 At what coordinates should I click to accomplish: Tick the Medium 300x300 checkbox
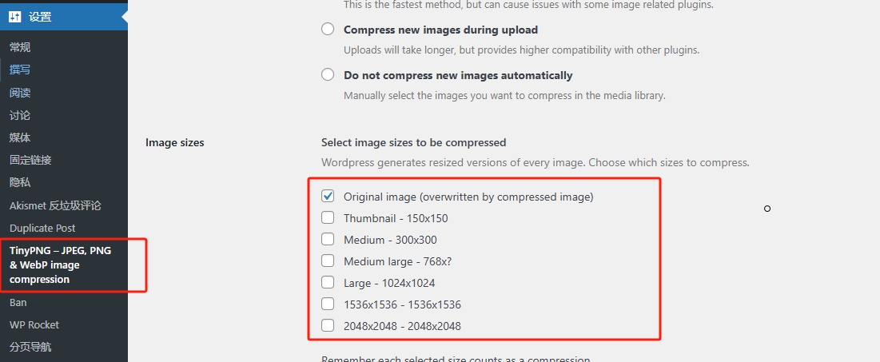(328, 239)
